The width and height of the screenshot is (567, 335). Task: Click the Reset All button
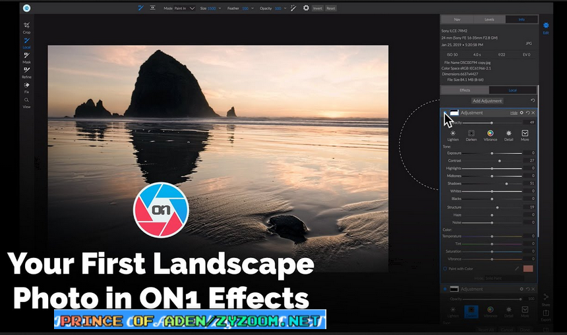click(x=486, y=330)
